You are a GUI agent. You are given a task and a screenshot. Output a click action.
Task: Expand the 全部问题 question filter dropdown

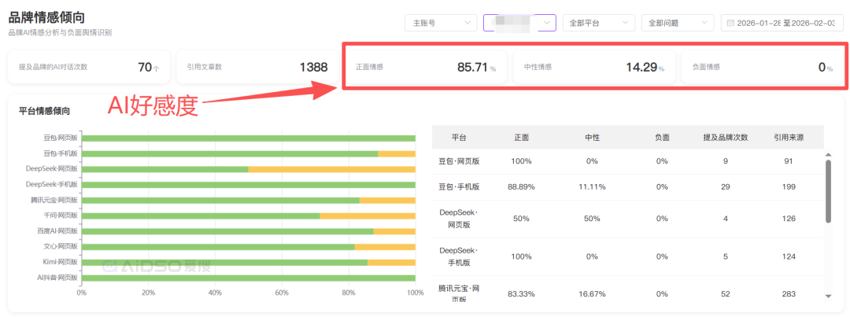[x=677, y=24]
